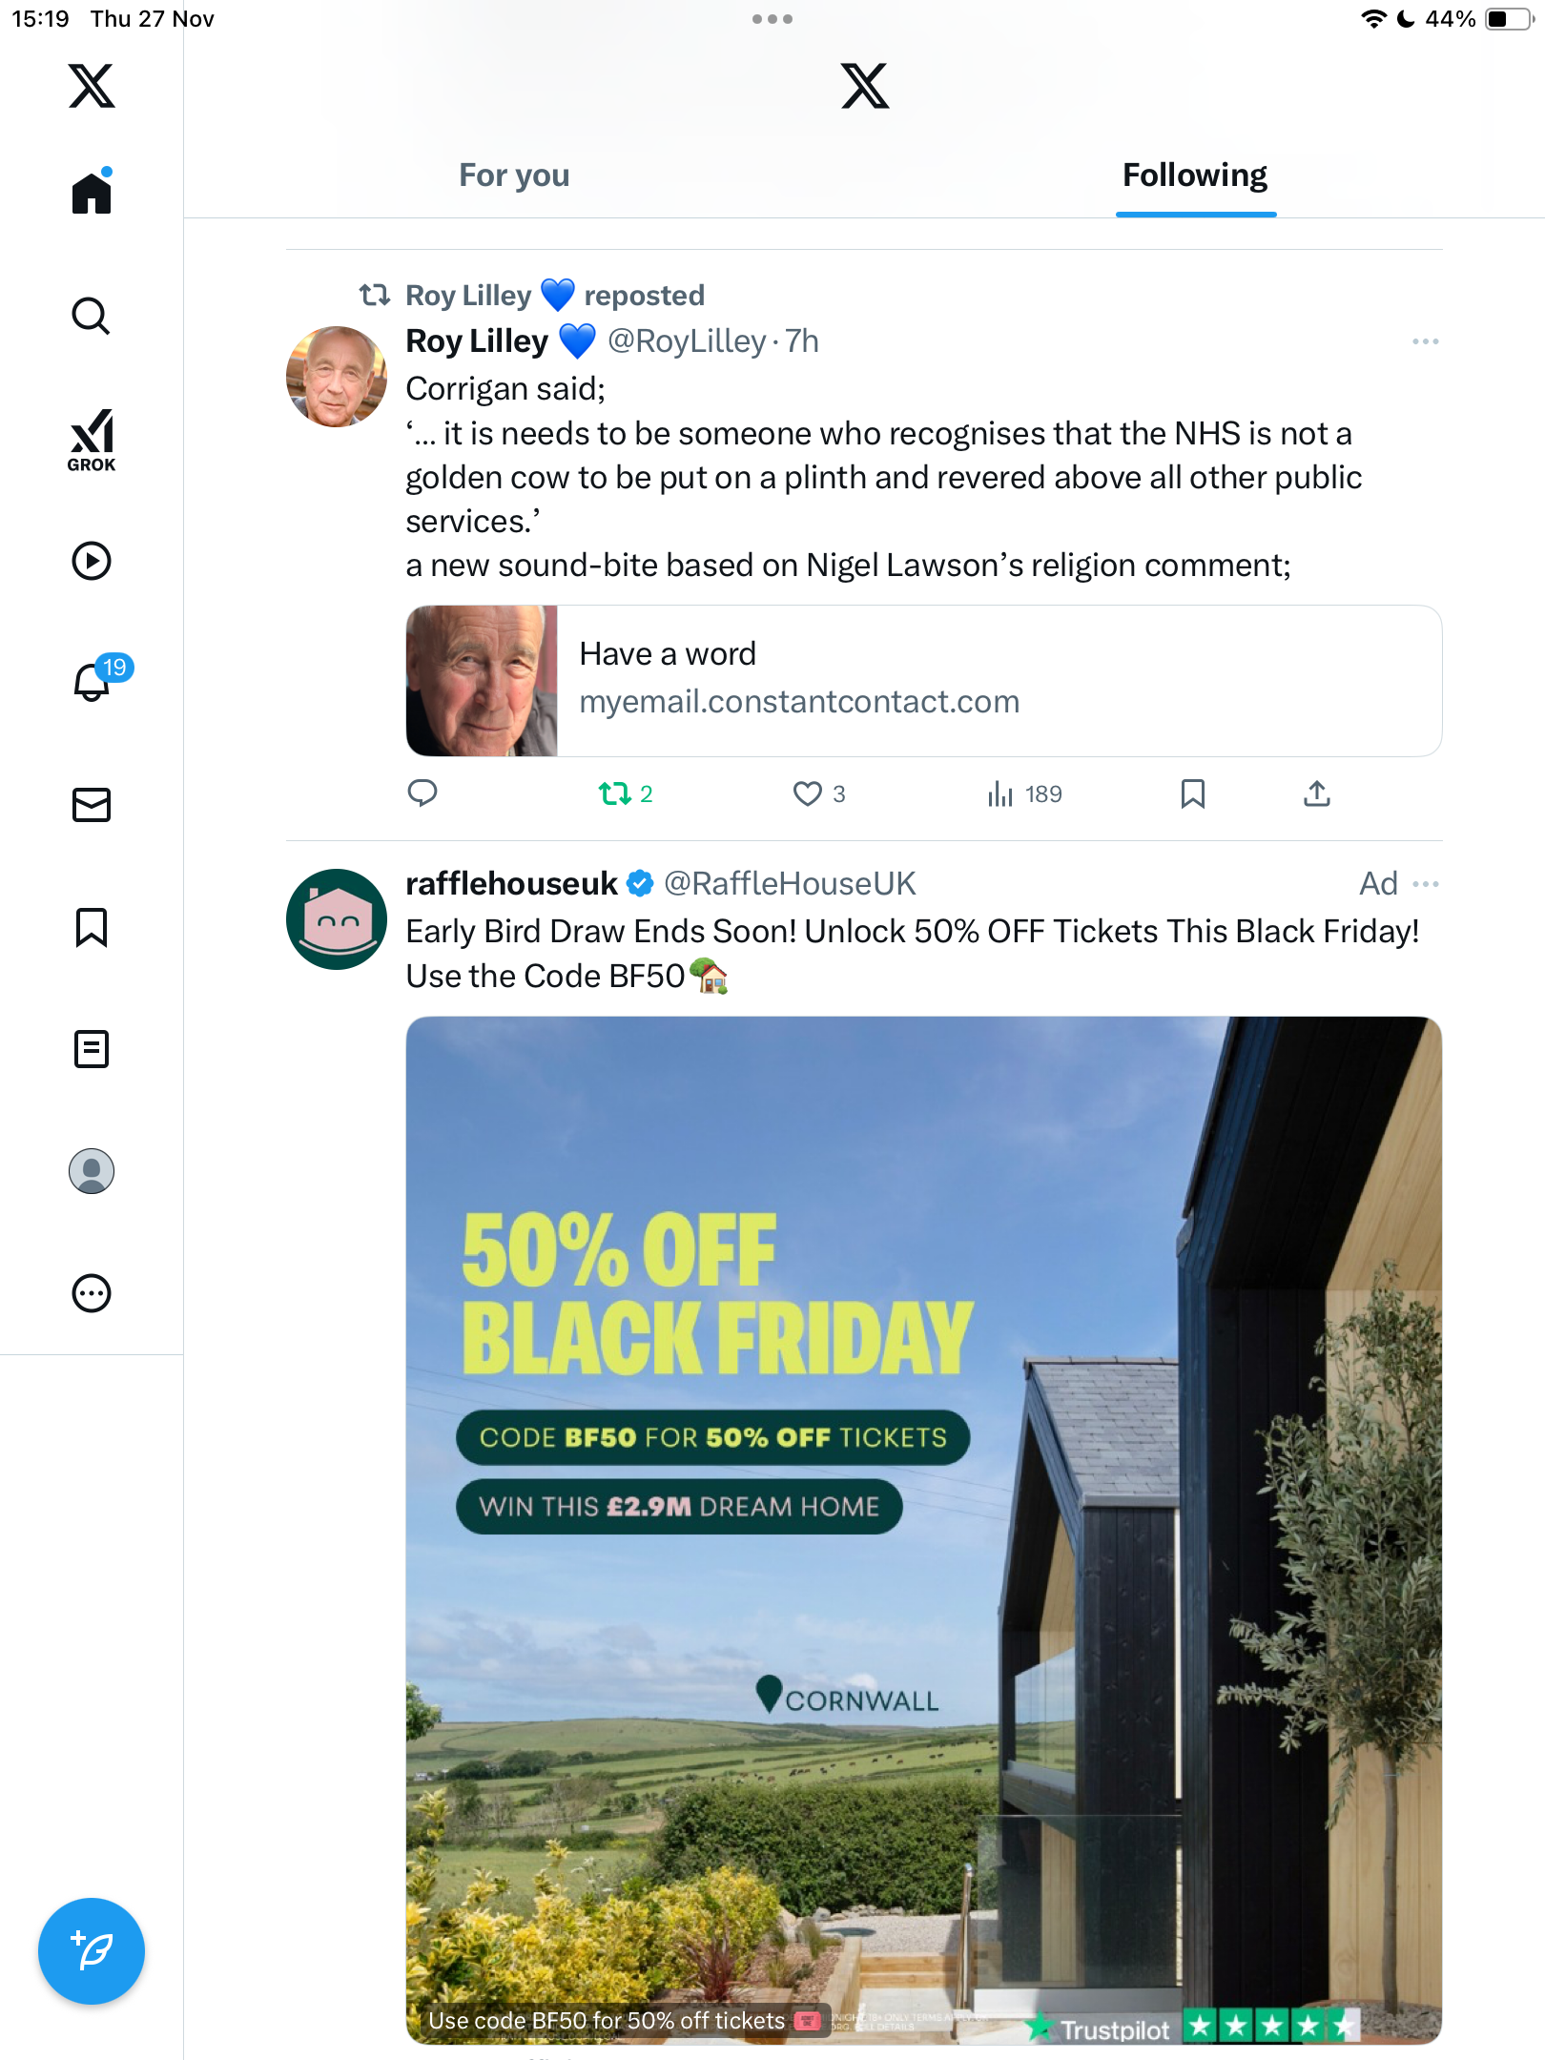Image resolution: width=1545 pixels, height=2060 pixels.
Task: Open the search page
Action: tap(92, 317)
